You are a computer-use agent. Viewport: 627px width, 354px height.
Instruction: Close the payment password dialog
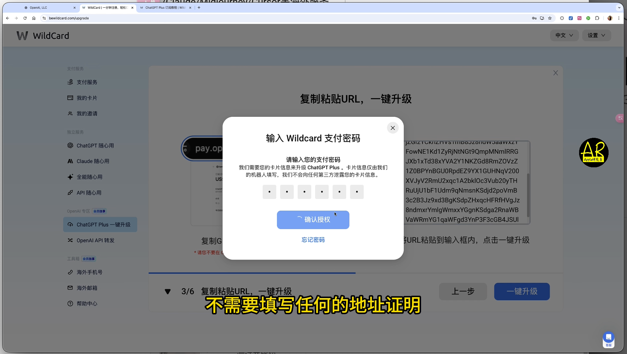(393, 128)
